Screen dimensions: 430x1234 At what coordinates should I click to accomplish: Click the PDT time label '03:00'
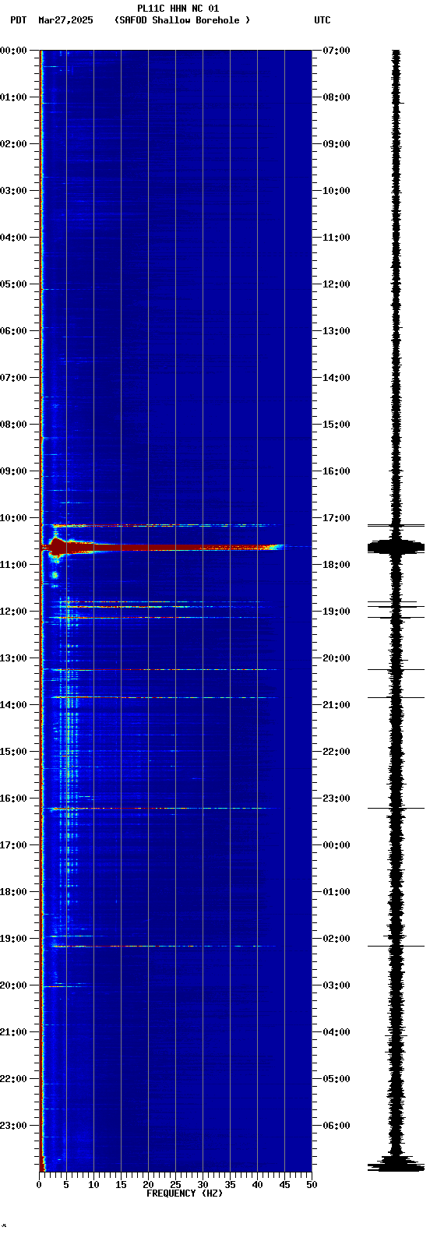click(14, 191)
